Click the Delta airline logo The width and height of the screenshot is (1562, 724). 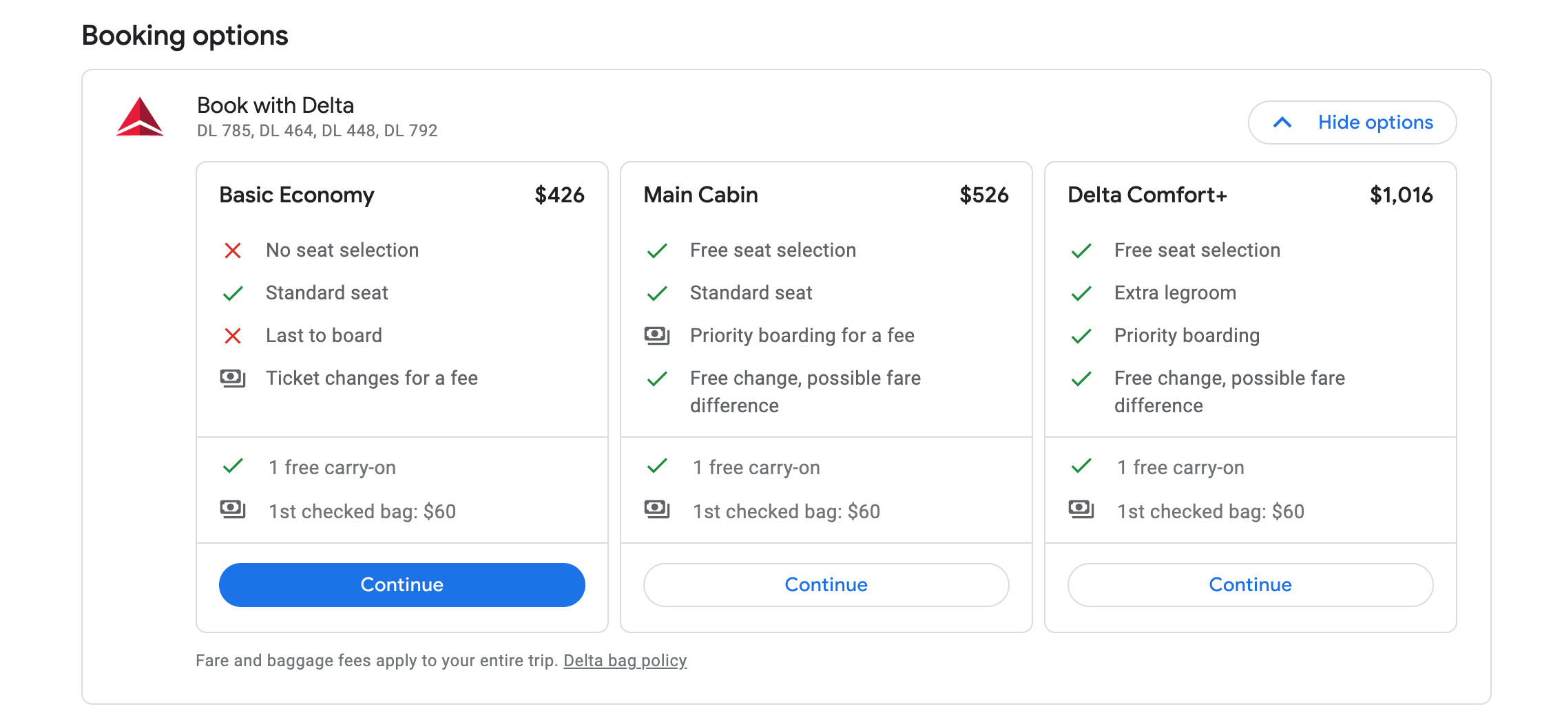tap(140, 117)
